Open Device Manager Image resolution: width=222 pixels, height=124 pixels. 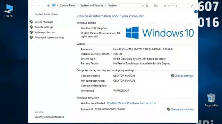tap(44, 22)
